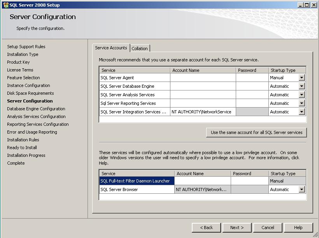Screen dimensions: 319x238
Task: Click License Terms in the steps list
Action: pos(20,70)
